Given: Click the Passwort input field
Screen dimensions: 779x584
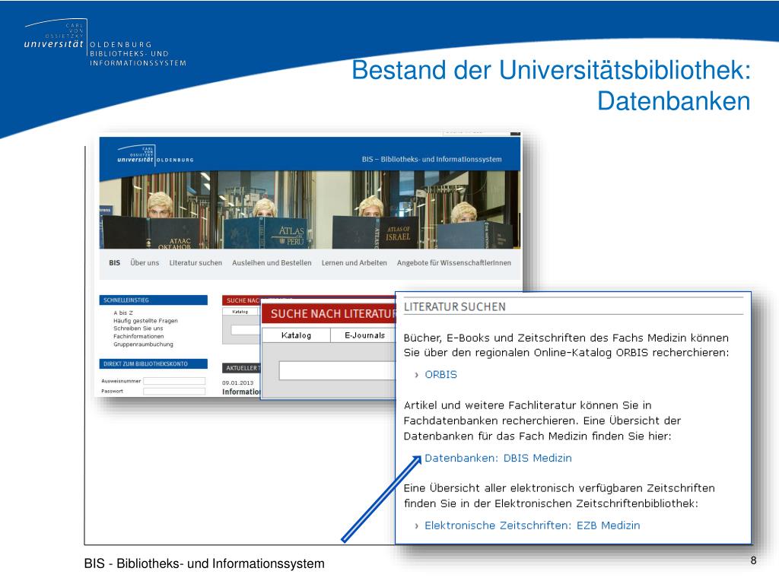Looking at the screenshot, I should coord(174,392).
